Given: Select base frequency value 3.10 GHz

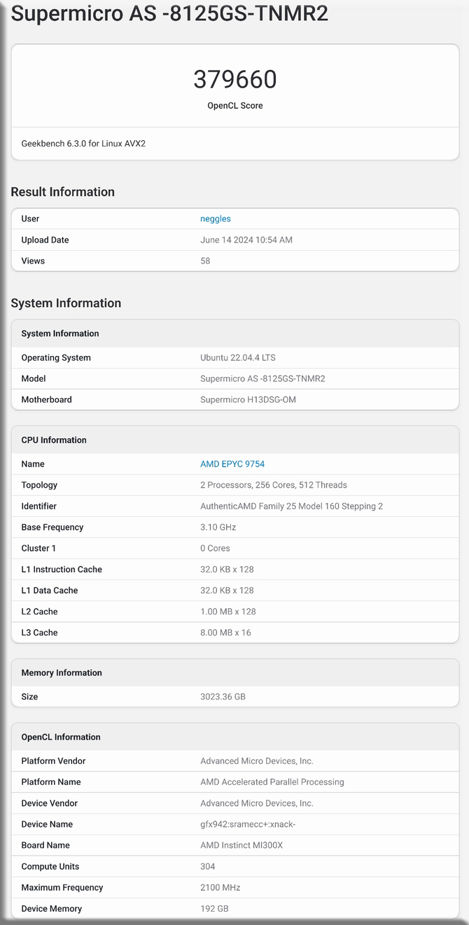Looking at the screenshot, I should (218, 527).
